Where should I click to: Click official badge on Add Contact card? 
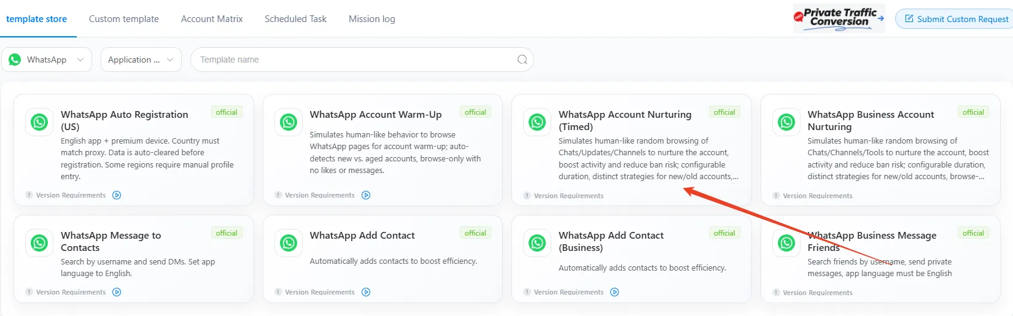(x=475, y=233)
